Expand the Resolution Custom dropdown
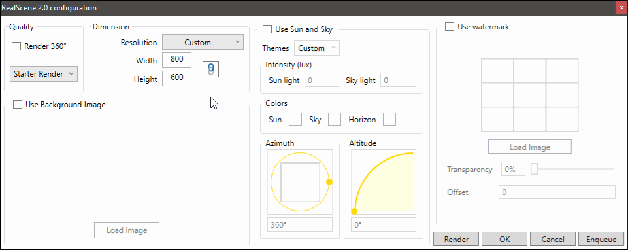 [203, 42]
